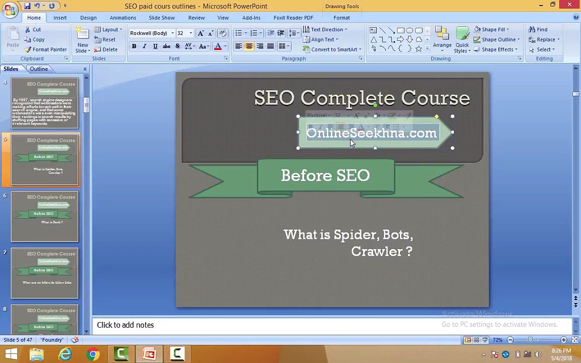The height and width of the screenshot is (363, 581).
Task: Adjust the zoom slider handle
Action: pyautogui.click(x=530, y=340)
